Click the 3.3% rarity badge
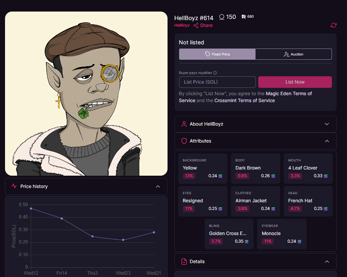The width and height of the screenshot is (347, 277). pos(295,176)
